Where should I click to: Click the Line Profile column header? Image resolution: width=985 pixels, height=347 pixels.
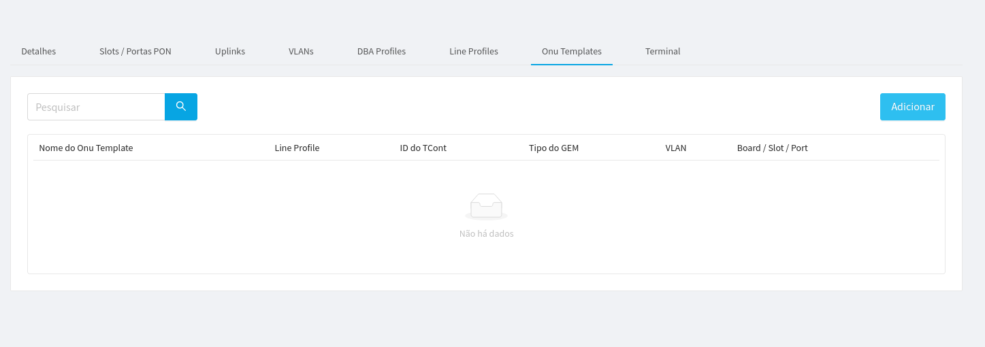[297, 148]
